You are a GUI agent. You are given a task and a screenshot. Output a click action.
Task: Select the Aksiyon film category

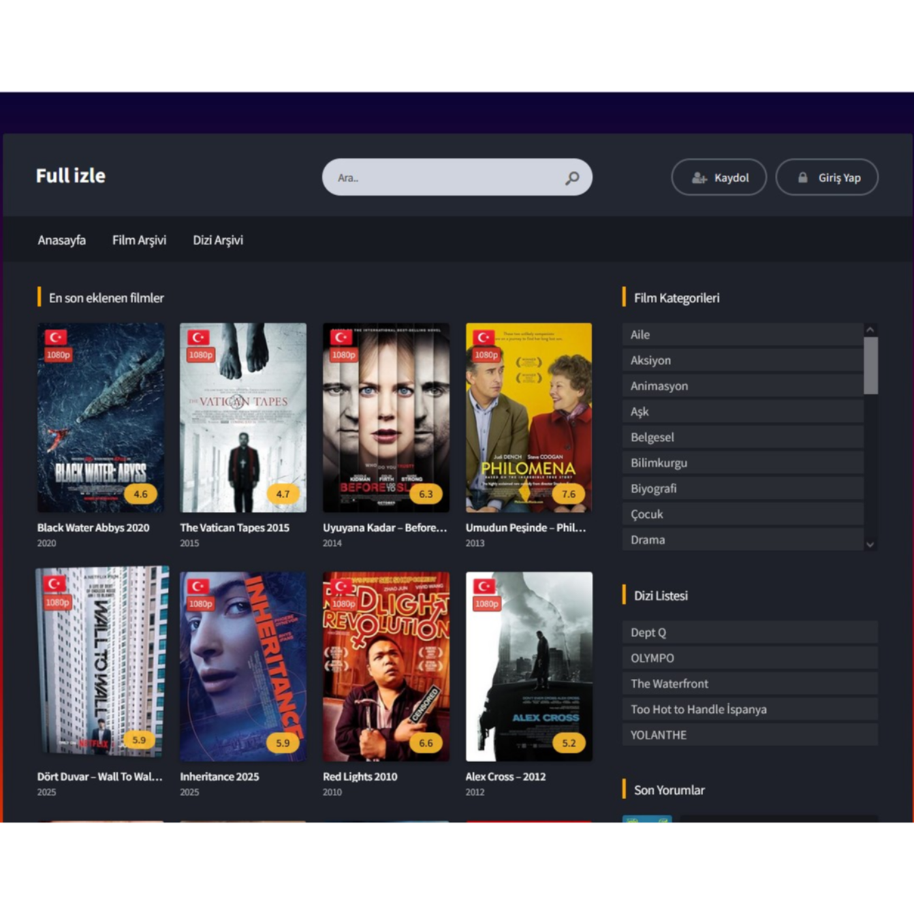(x=743, y=360)
